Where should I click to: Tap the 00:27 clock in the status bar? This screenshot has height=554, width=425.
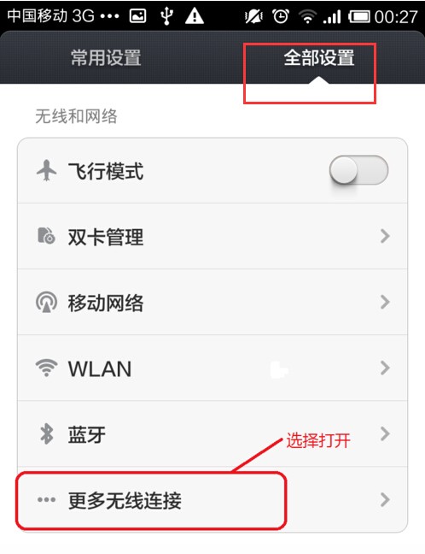(396, 16)
